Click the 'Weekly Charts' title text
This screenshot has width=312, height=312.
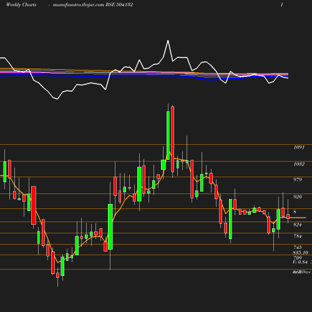[21, 4]
